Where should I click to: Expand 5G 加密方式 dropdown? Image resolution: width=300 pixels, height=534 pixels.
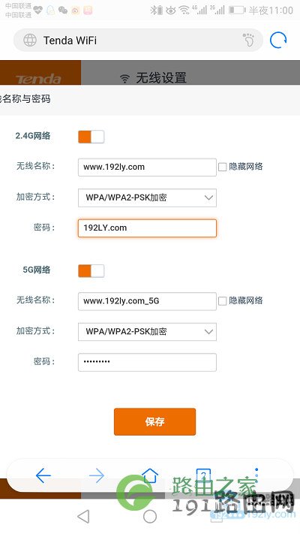pos(147,332)
